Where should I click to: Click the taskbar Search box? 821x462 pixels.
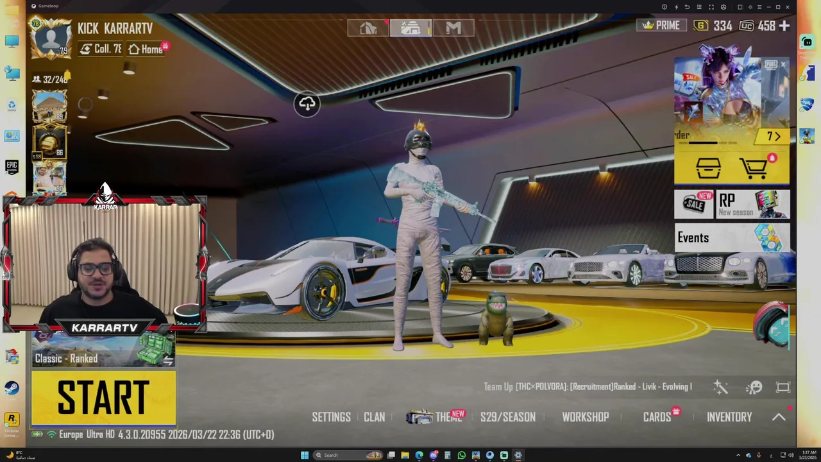(x=348, y=455)
